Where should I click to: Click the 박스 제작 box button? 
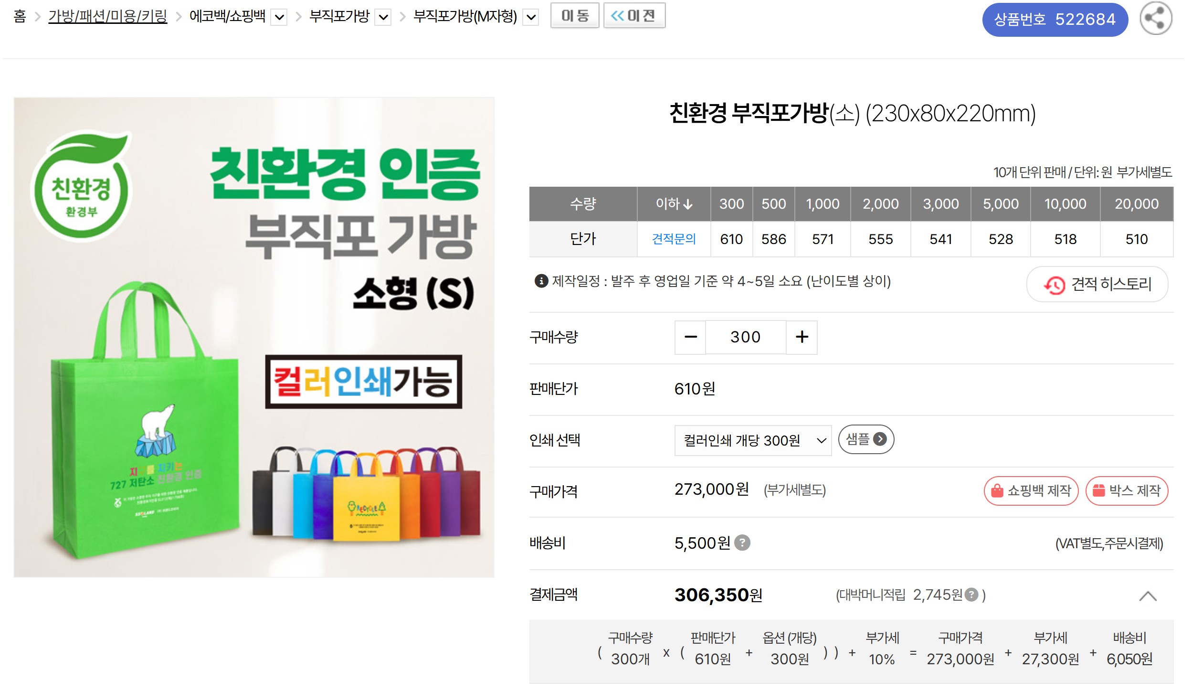tap(1126, 491)
